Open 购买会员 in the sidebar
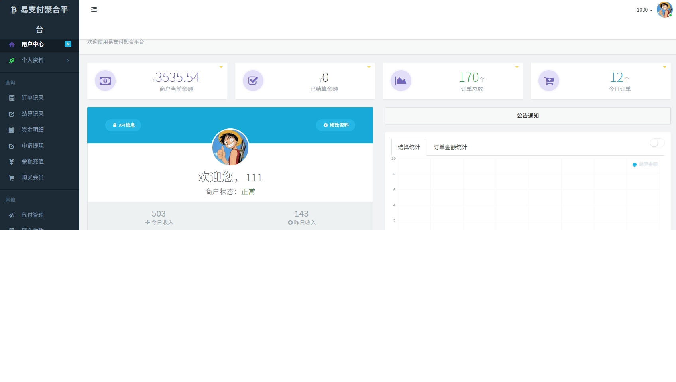The image size is (676, 382). click(x=39, y=178)
